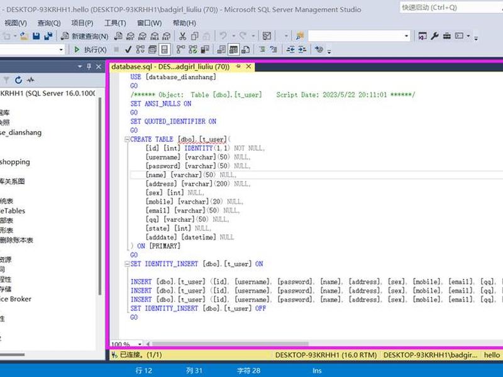Click the Save All icon

pos(48,36)
